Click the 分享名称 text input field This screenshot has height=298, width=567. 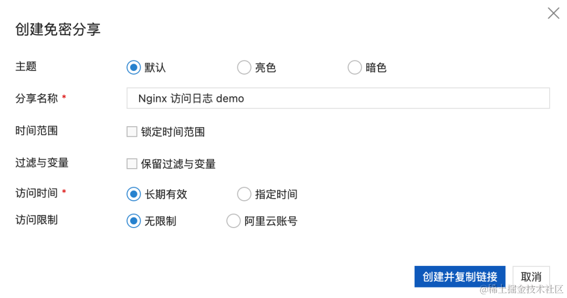click(x=338, y=98)
